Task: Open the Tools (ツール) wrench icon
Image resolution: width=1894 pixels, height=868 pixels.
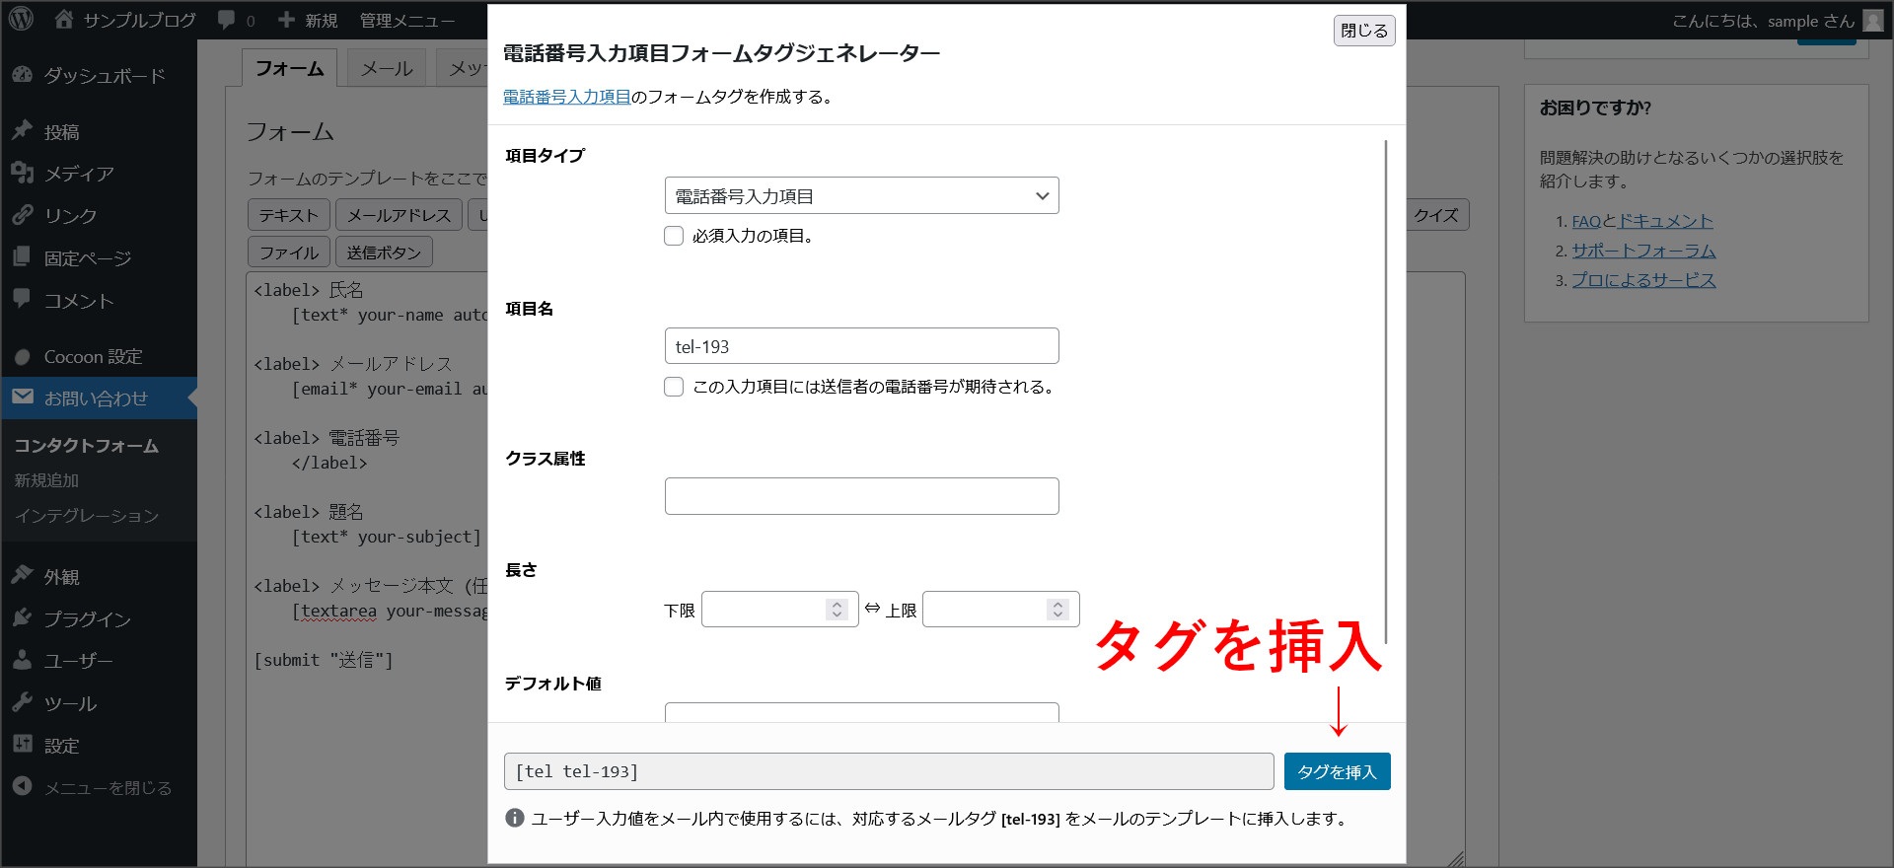Action: [x=23, y=703]
